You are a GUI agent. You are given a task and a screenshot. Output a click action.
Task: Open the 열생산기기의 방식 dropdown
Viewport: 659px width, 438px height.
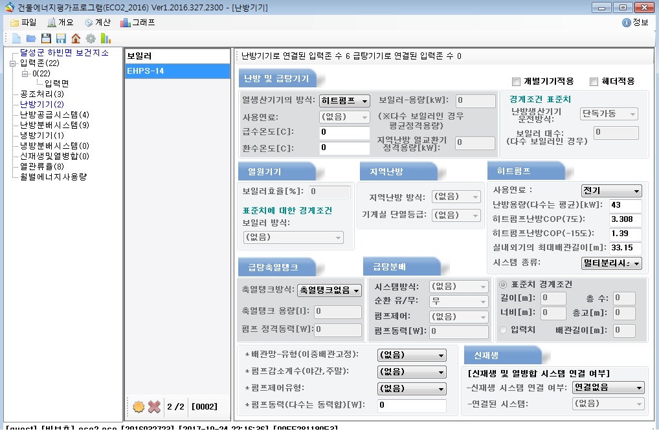pos(344,101)
